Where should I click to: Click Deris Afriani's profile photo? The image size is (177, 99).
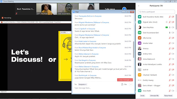pos(140,86)
